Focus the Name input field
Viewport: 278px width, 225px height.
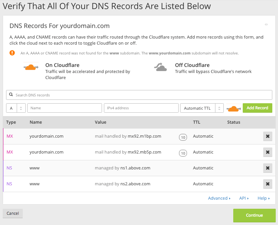click(64, 108)
